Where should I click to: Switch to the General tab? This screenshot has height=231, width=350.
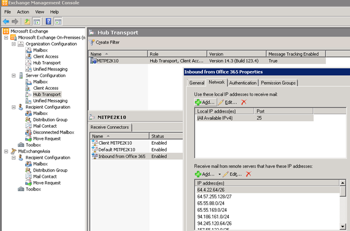click(197, 83)
